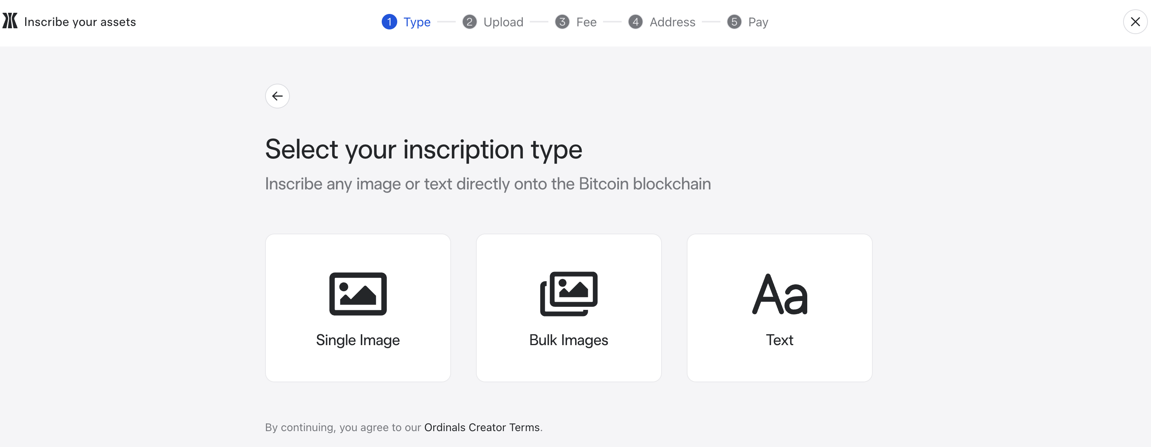Select the Single Image picture icon

click(358, 294)
